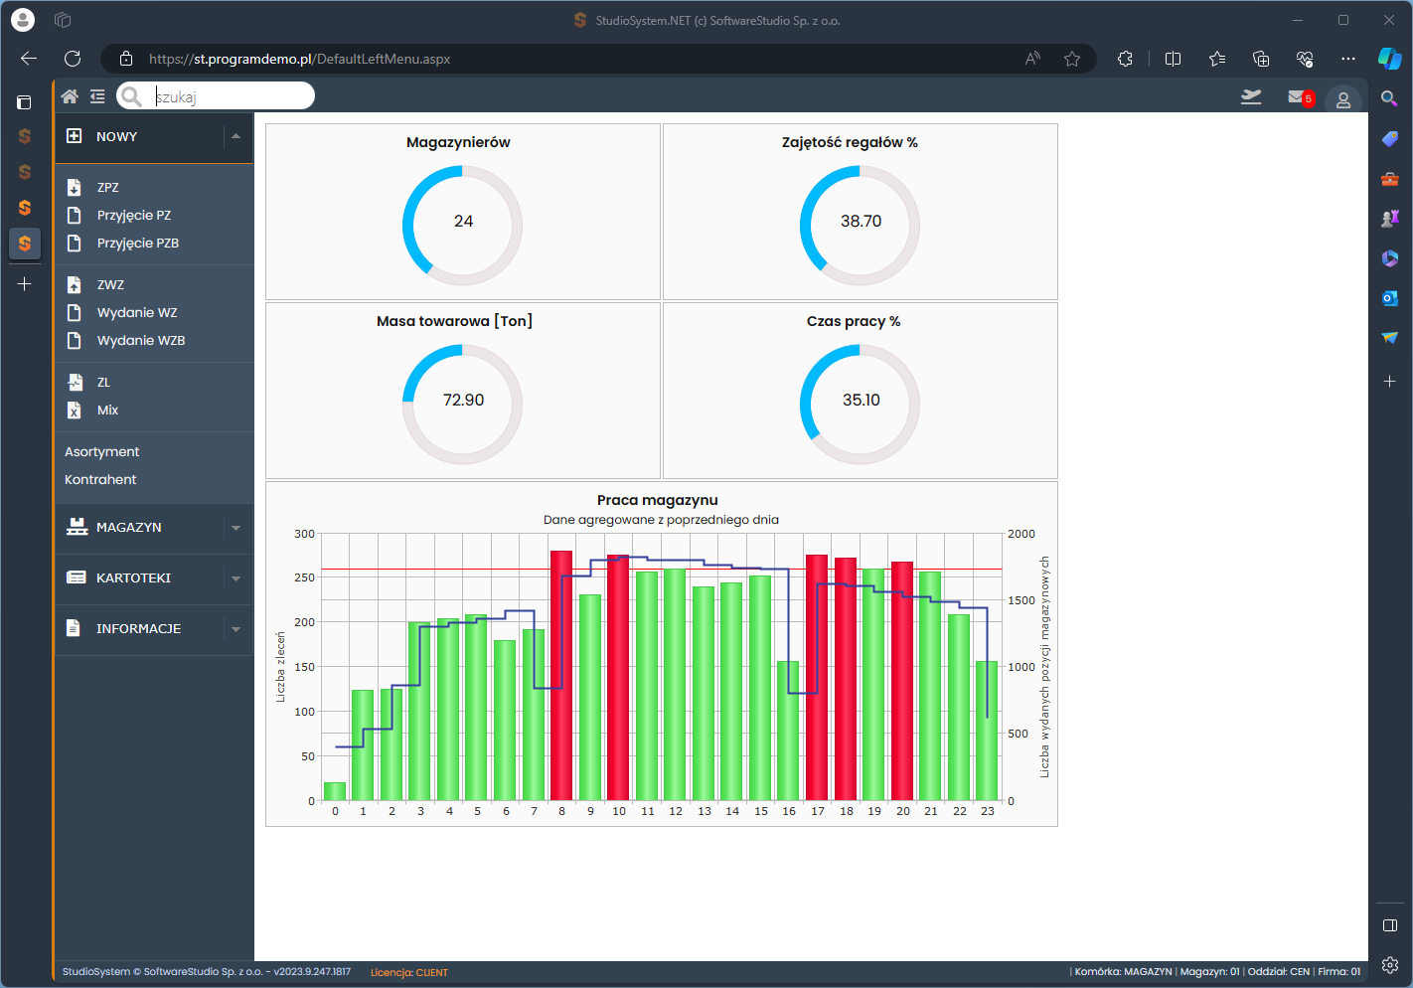This screenshot has width=1413, height=988.
Task: Click the address bar URL
Action: coord(300,59)
